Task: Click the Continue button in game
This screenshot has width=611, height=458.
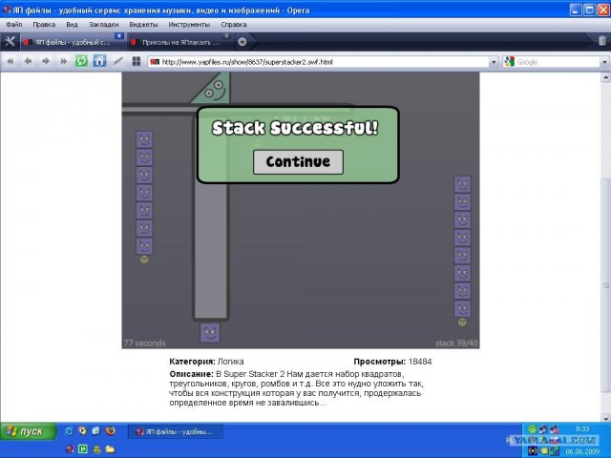Action: point(298,161)
